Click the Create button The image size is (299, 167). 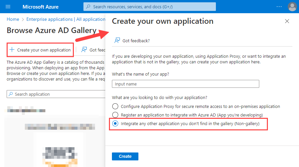coord(125,156)
